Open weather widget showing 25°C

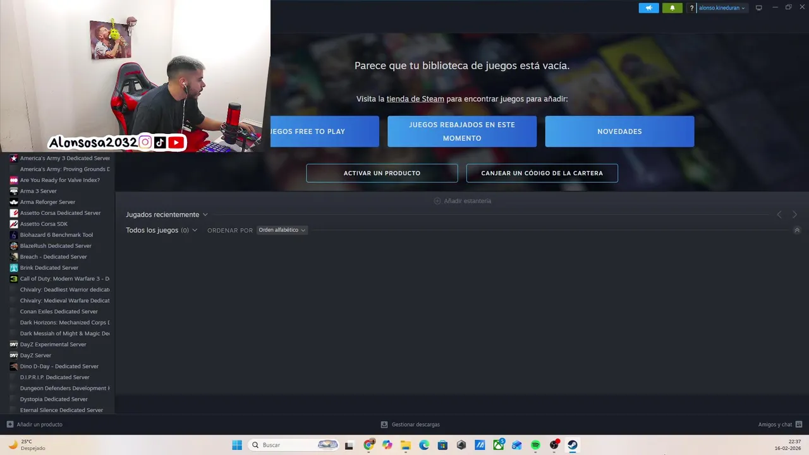27,445
